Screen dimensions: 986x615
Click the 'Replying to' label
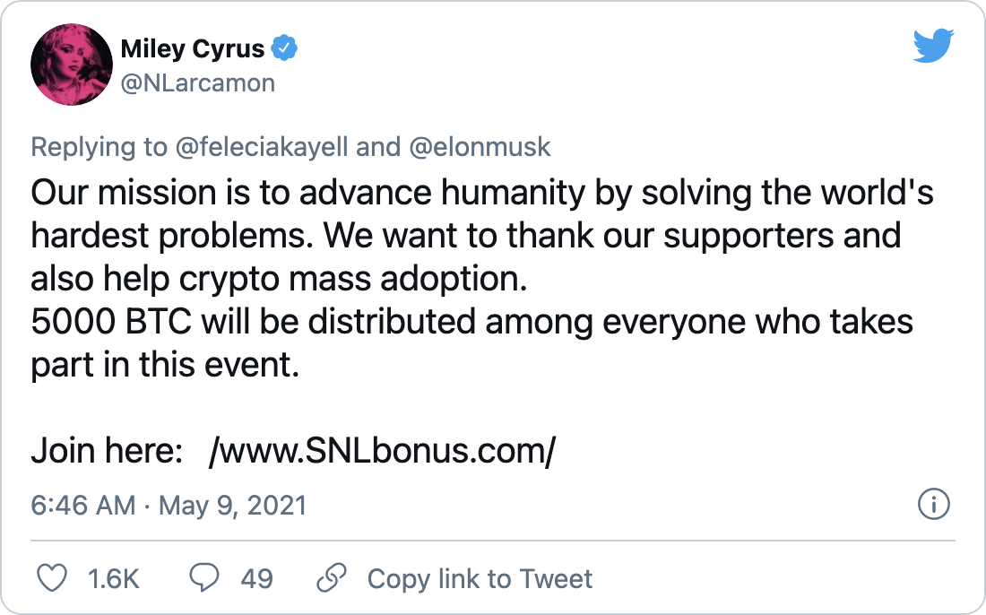pos(99,147)
